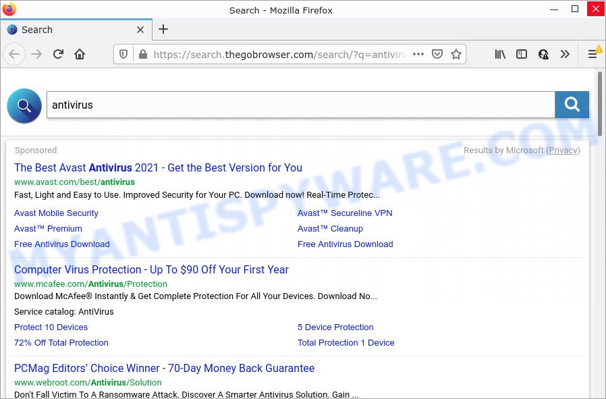The width and height of the screenshot is (606, 399).
Task: Open PCMag Editors' Choice Winner result
Action: click(x=164, y=368)
